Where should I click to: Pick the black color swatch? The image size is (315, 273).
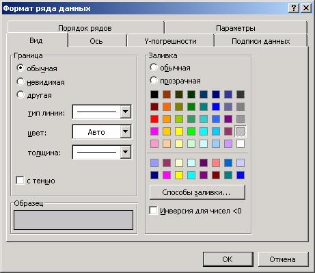[154, 94]
